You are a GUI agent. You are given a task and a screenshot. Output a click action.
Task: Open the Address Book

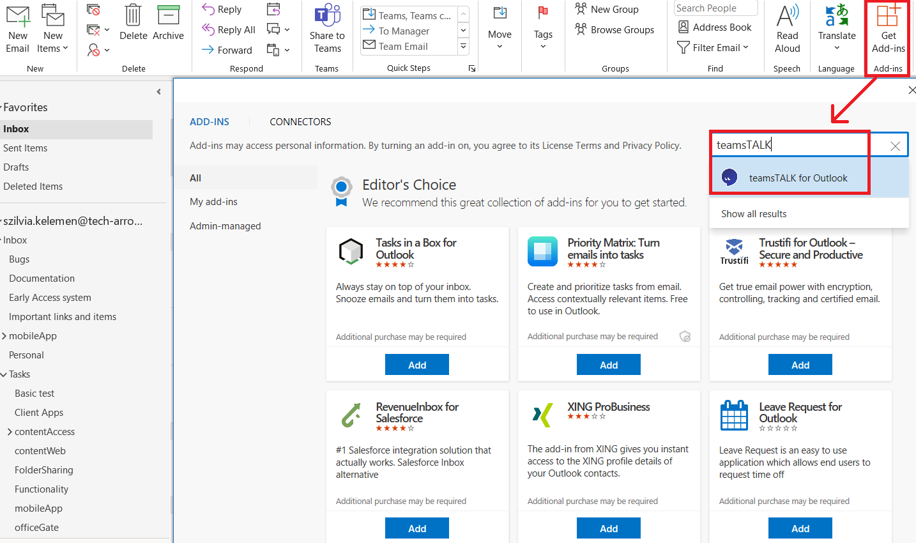point(714,27)
